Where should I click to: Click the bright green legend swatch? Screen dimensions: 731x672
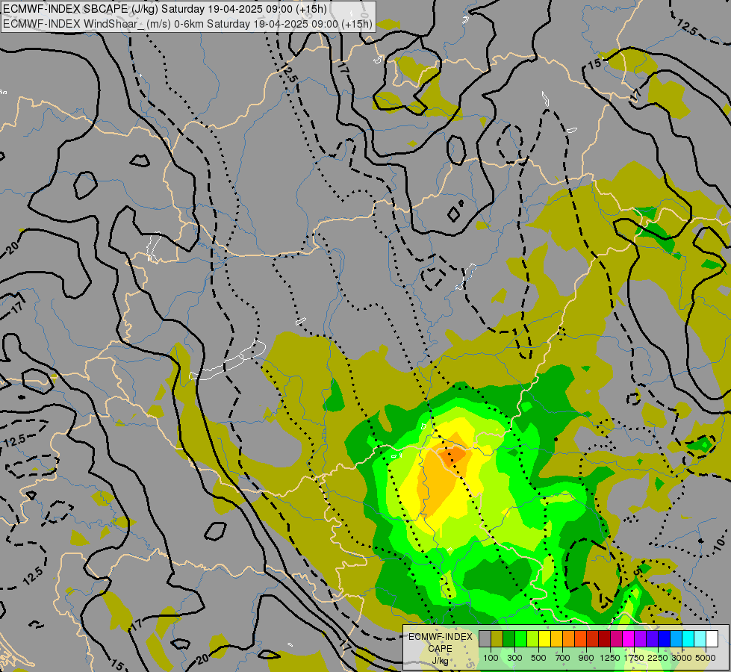click(520, 639)
